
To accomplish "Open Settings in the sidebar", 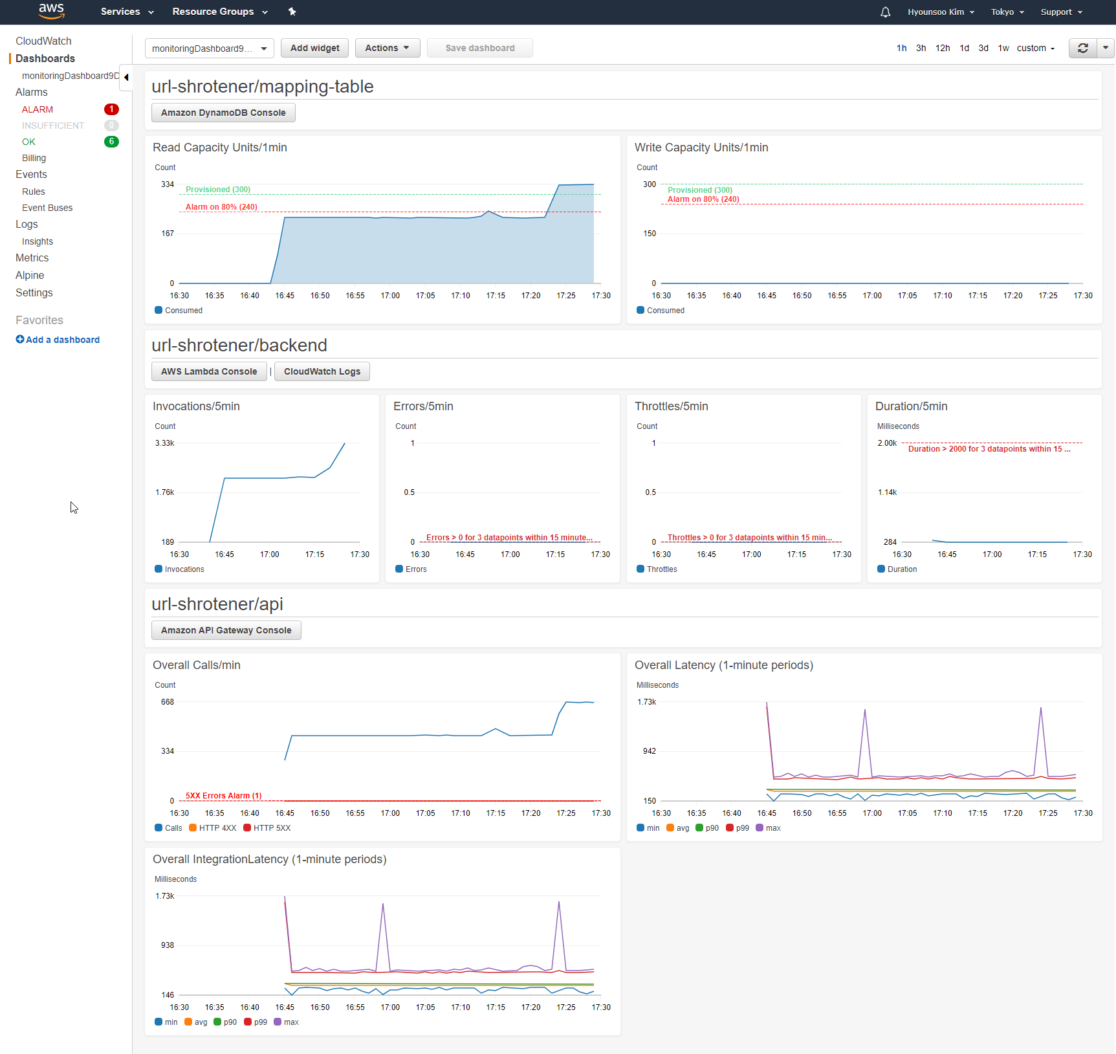I will (x=34, y=292).
